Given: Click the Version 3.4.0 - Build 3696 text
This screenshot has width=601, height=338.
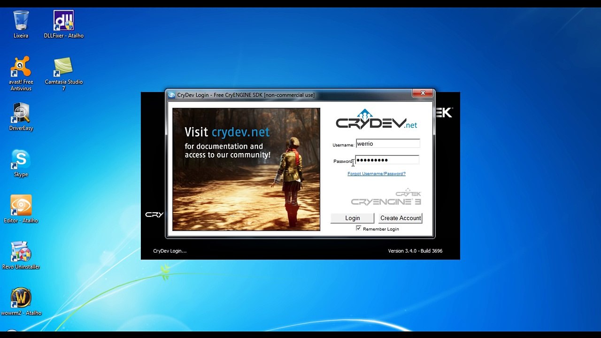Looking at the screenshot, I should point(415,251).
